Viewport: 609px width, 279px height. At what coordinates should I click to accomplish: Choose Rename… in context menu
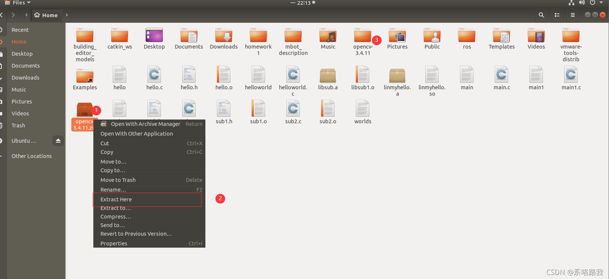(x=149, y=189)
